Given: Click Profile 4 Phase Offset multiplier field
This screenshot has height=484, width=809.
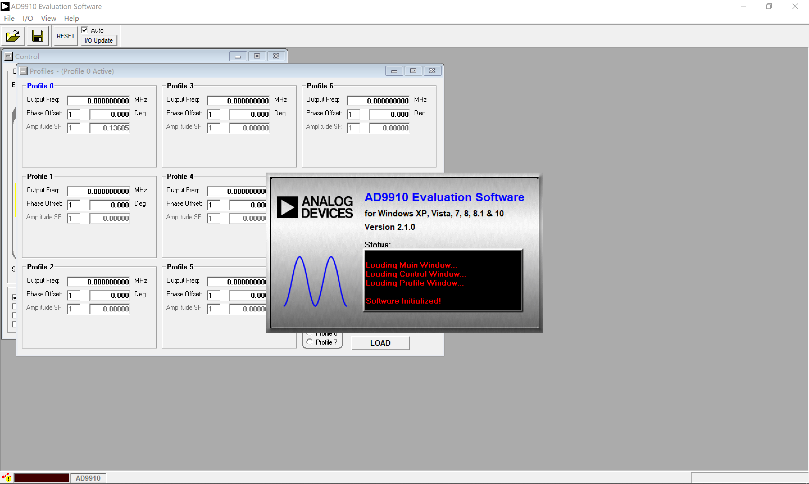Looking at the screenshot, I should pos(213,205).
